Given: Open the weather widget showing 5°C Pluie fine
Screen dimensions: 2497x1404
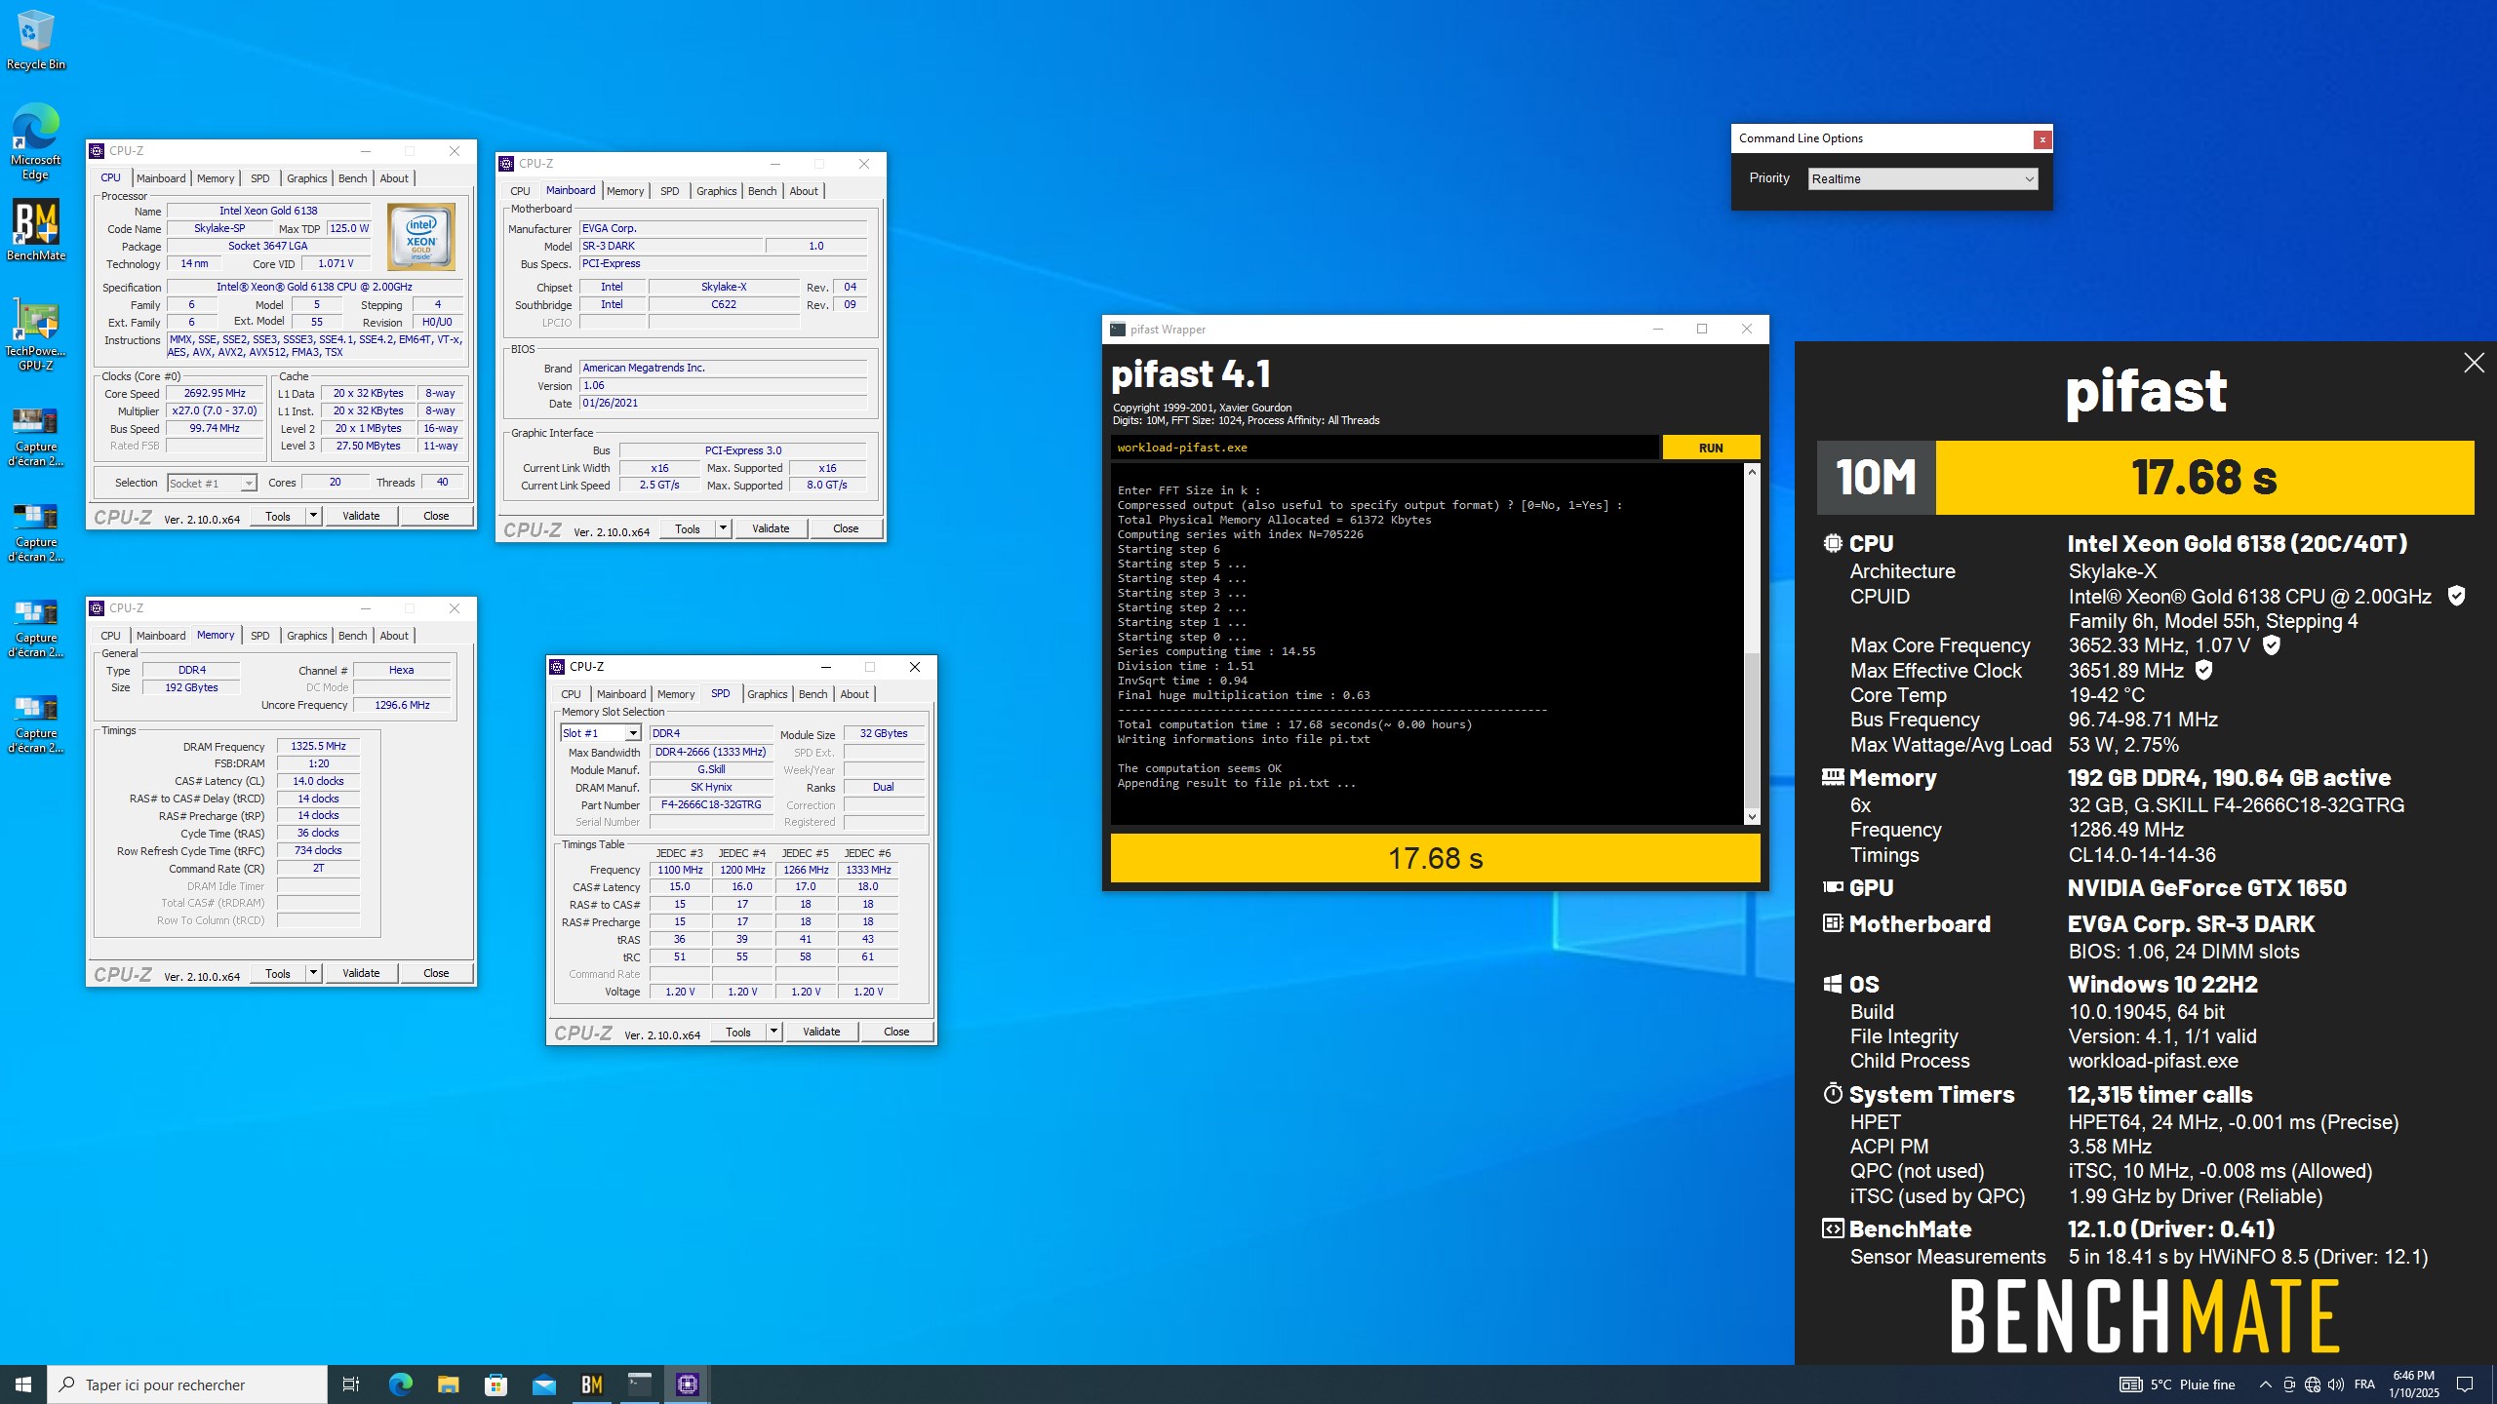Looking at the screenshot, I should pos(2177,1384).
